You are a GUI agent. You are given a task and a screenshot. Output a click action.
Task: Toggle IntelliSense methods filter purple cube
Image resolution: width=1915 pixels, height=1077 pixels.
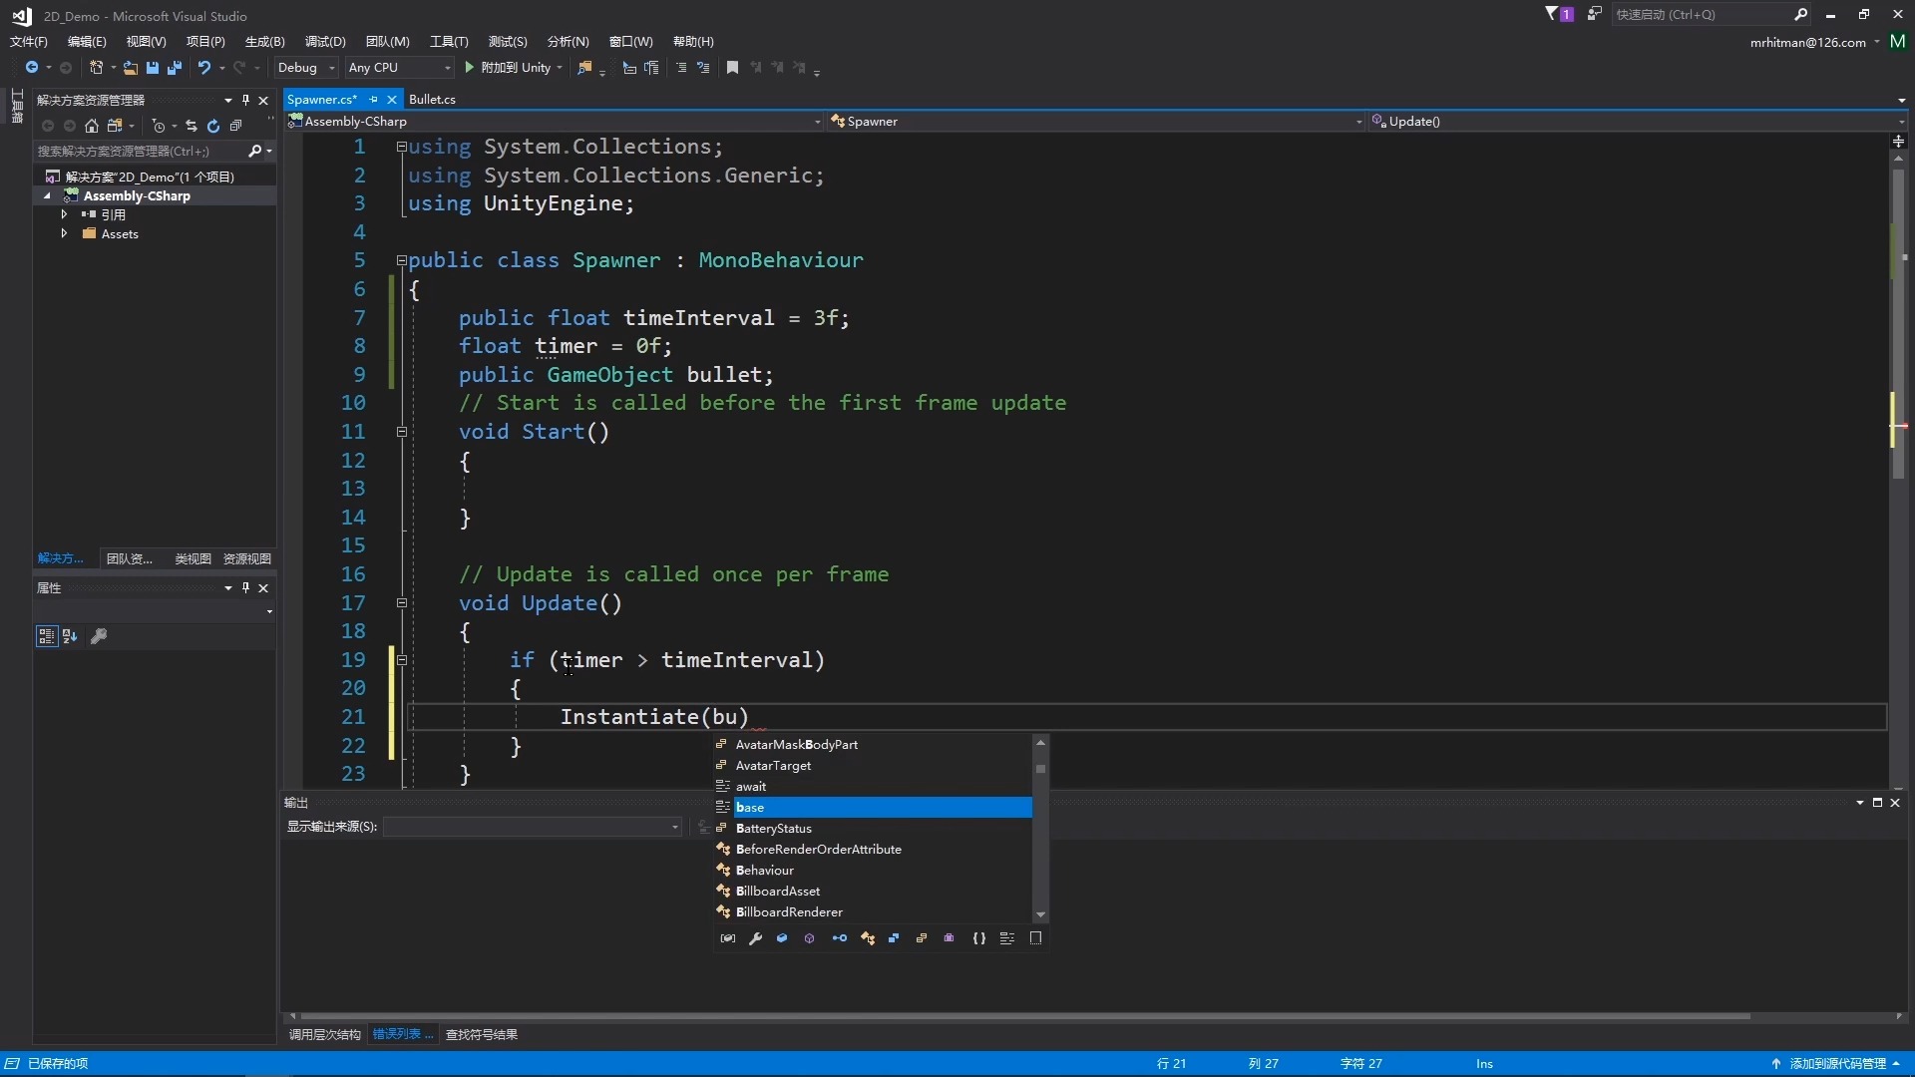[x=810, y=938]
